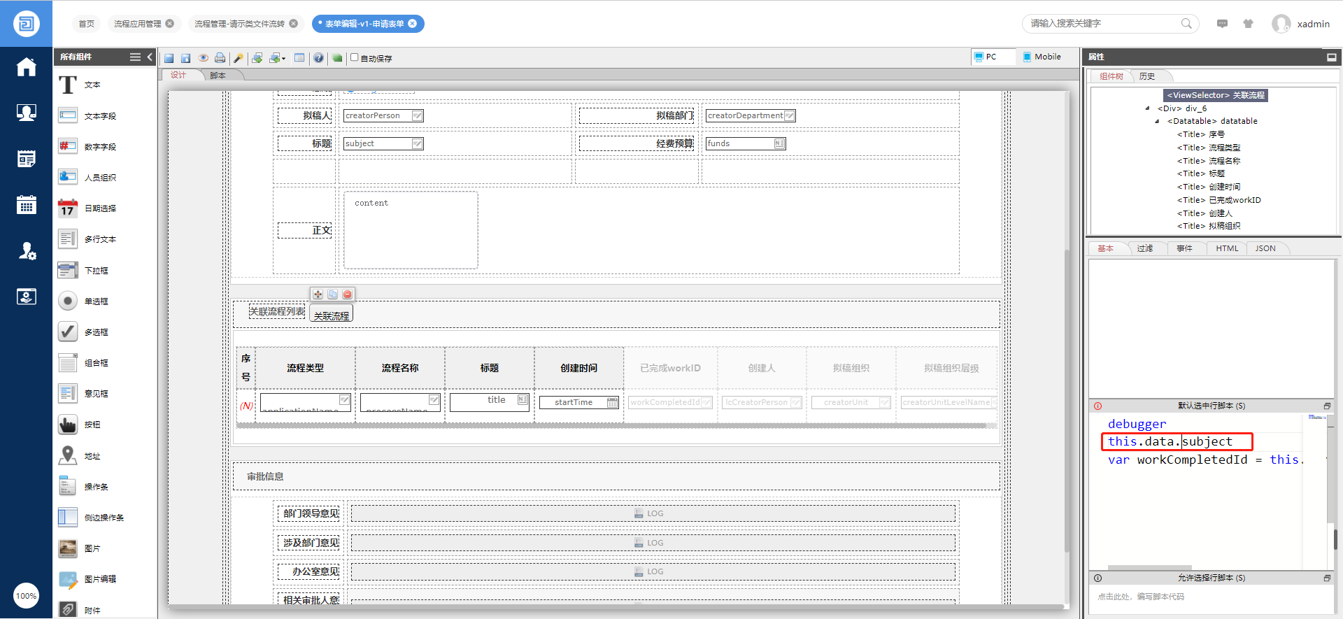
Task: Switch to the 脚本 tab
Action: 218,76
